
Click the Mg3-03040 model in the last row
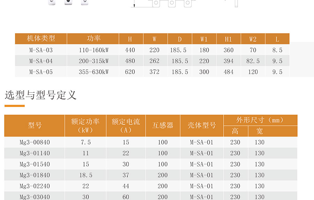coord(35,197)
